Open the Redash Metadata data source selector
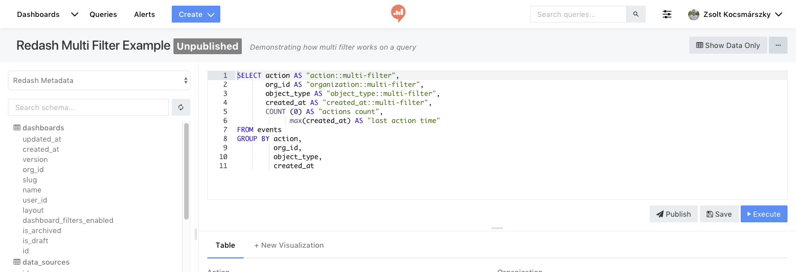The height and width of the screenshot is (272, 796). click(x=99, y=80)
